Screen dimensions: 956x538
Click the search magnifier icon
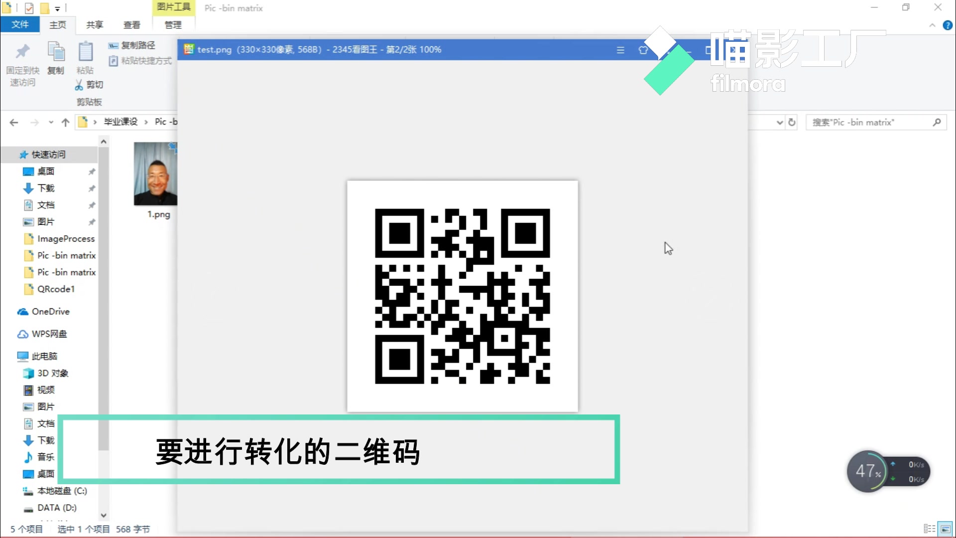[937, 122]
